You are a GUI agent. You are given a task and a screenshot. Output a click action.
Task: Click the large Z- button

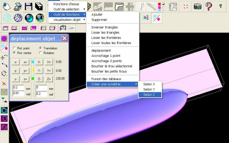click(39, 79)
